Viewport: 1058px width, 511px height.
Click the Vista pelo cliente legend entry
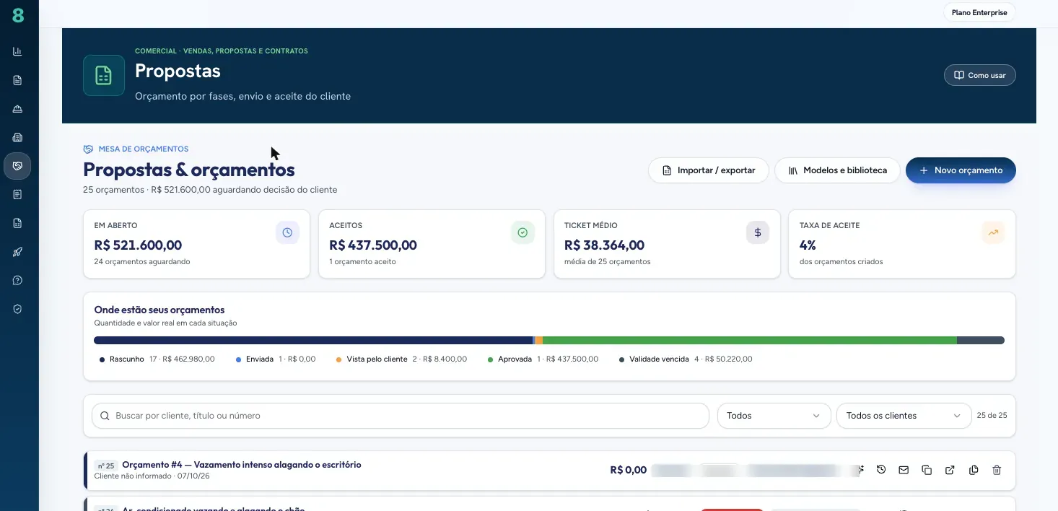[401, 359]
